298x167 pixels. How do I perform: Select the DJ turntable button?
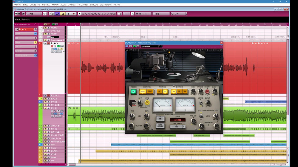coord(165,92)
